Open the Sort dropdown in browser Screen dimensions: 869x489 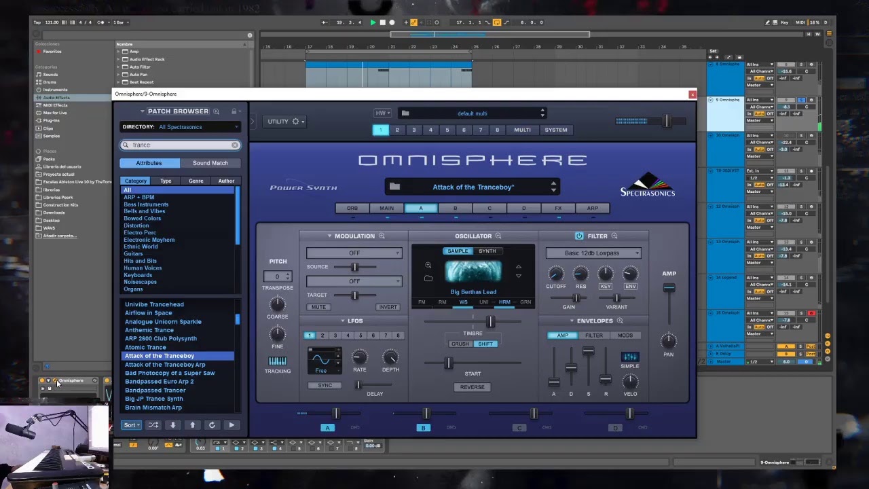pos(131,425)
